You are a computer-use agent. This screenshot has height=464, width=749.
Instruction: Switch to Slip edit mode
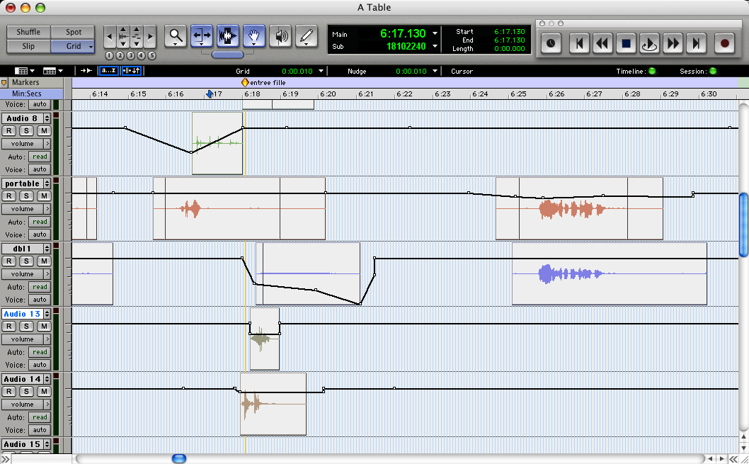28,46
